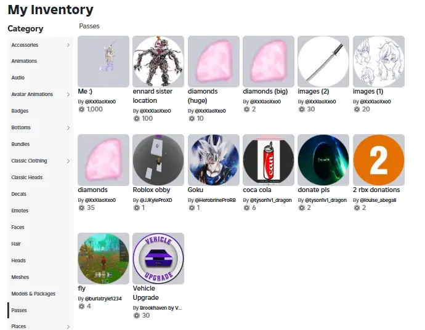Viewport: 425px width, 330px height.
Task: Open the coca cola can pass image
Action: (269, 160)
